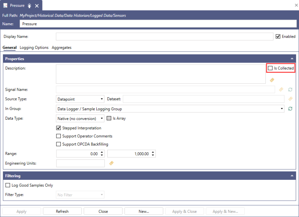Open the Aggregates tab
Viewport: 299px width, 217px height.
[61, 48]
